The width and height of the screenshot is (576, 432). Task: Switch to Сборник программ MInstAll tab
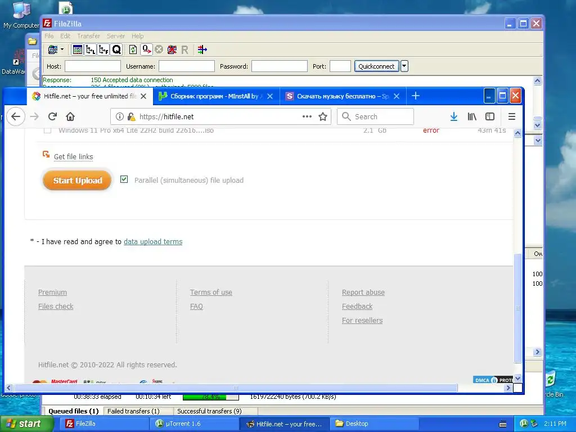tap(214, 96)
